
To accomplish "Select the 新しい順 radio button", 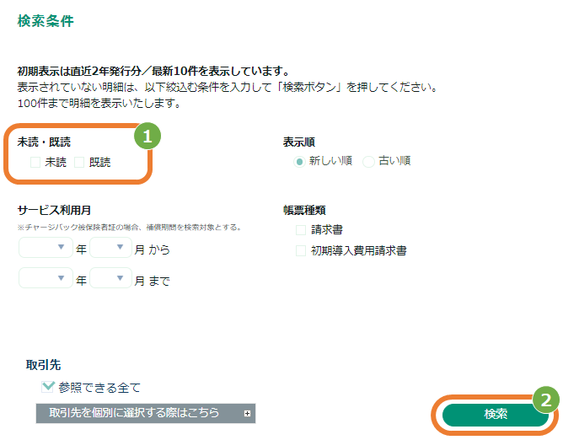I will pyautogui.click(x=299, y=162).
